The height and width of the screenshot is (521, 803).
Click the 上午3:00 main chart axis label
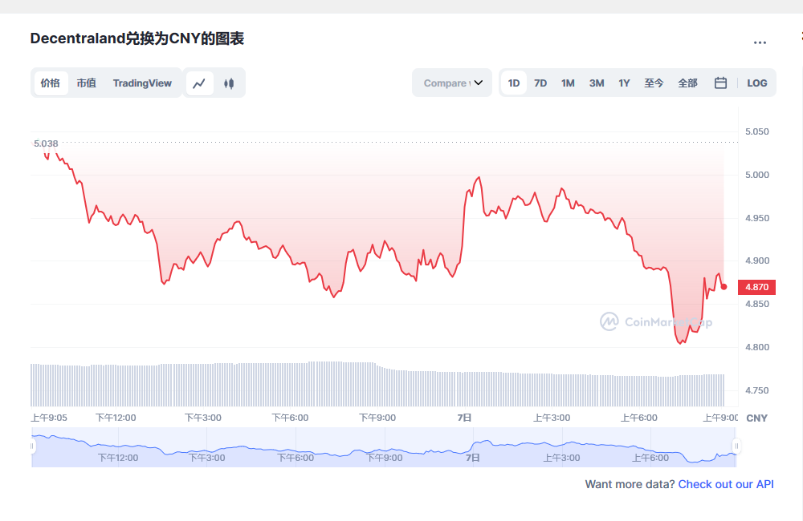(552, 418)
